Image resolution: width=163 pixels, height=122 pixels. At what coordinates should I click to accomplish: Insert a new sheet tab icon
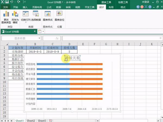tap(51, 121)
